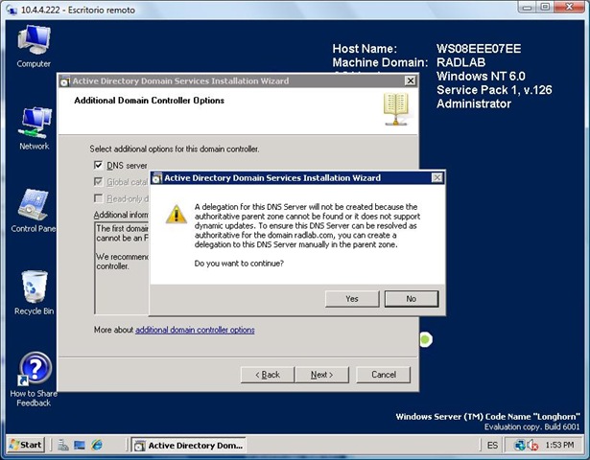Click Yes to continue without delegation
Image resolution: width=590 pixels, height=460 pixels.
click(x=351, y=299)
